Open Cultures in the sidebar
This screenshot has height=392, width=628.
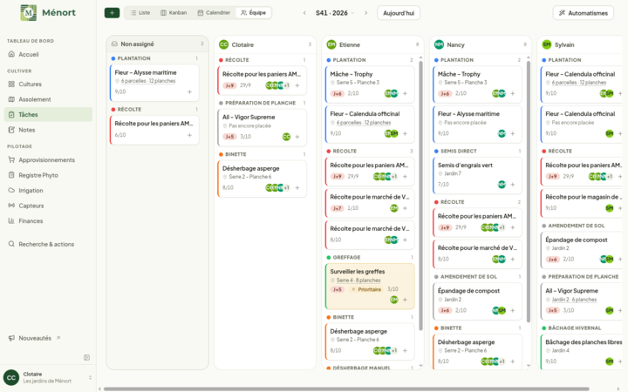point(48,84)
